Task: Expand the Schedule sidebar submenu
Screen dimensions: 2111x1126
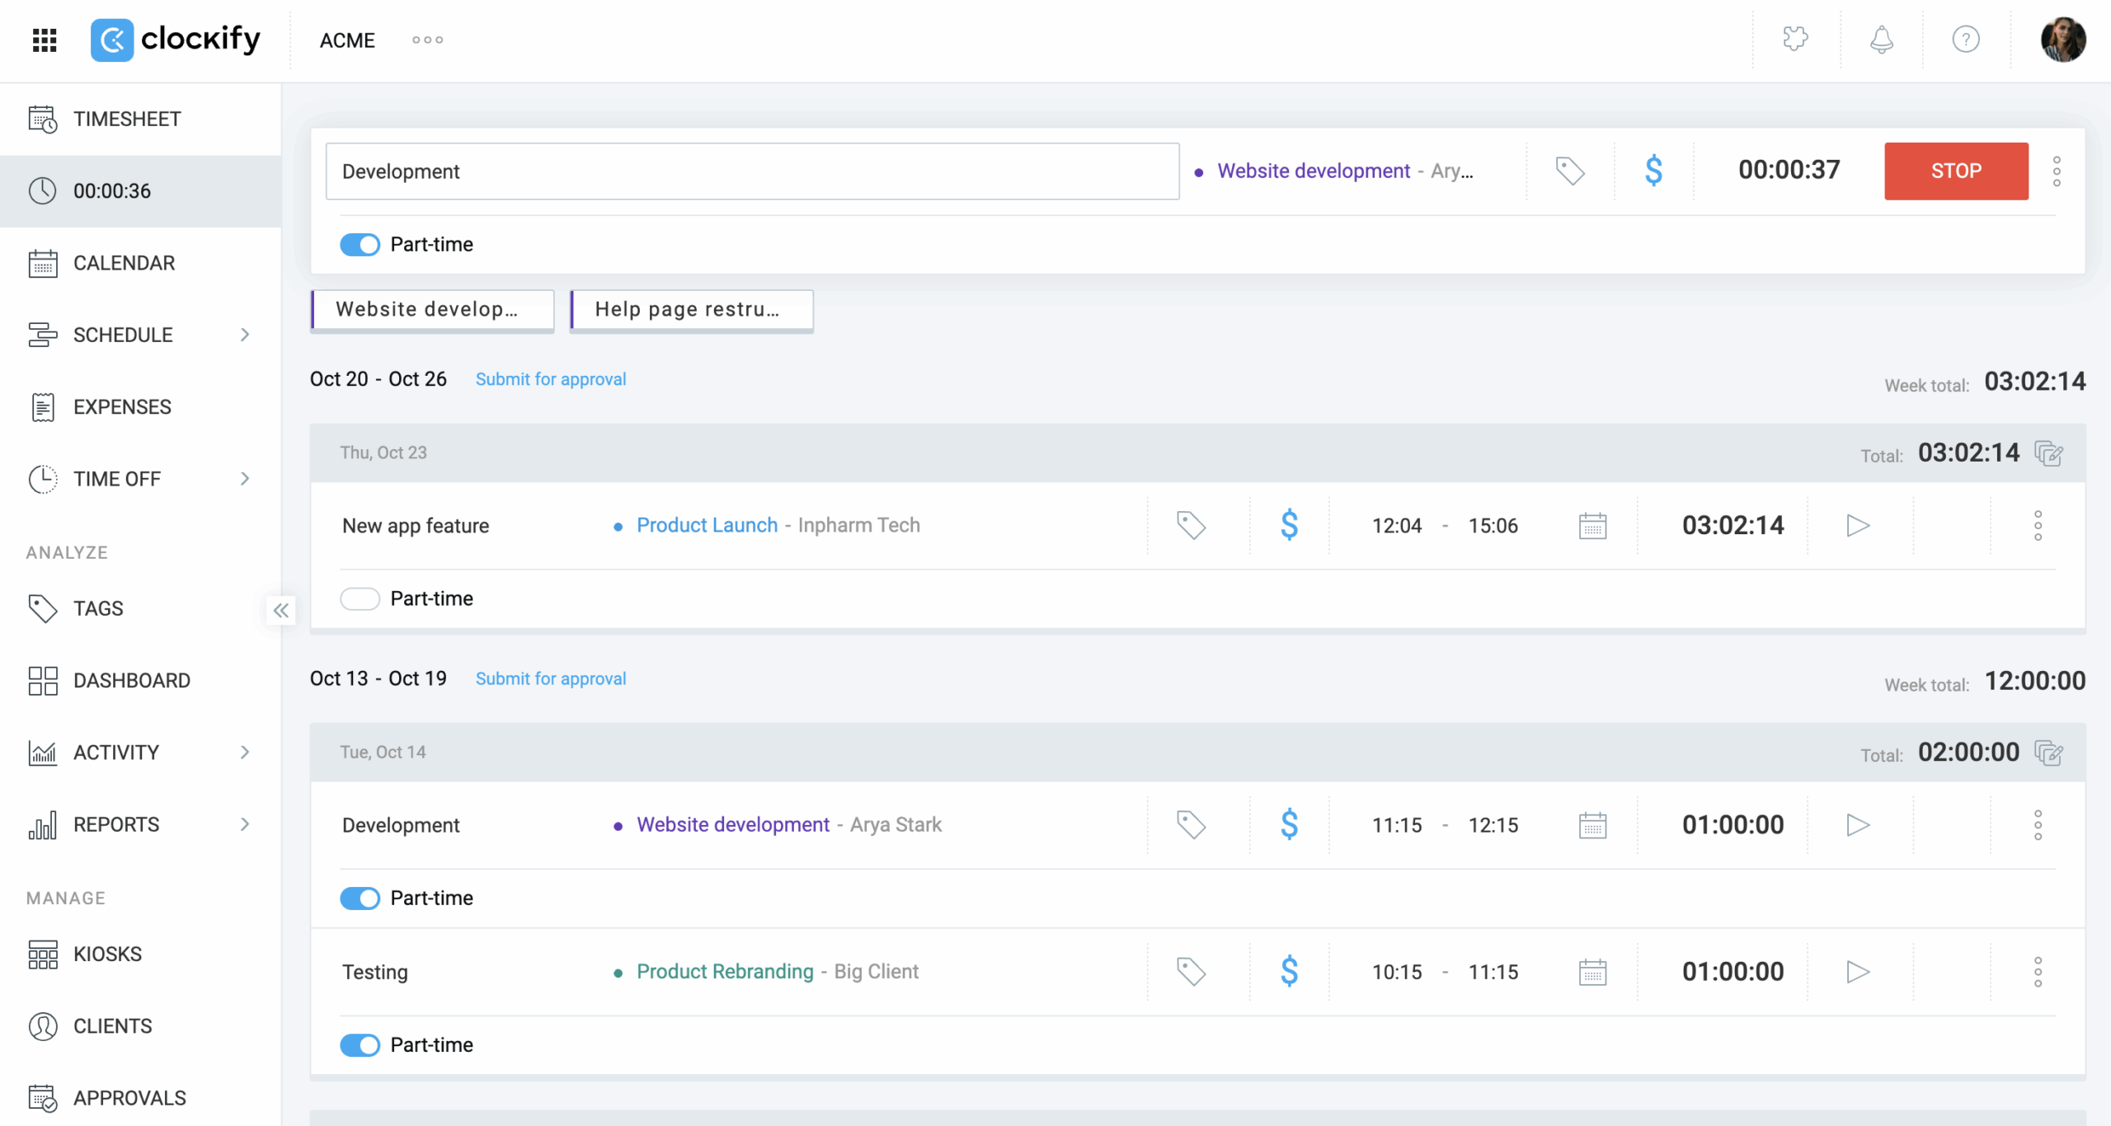Action: pyautogui.click(x=245, y=335)
